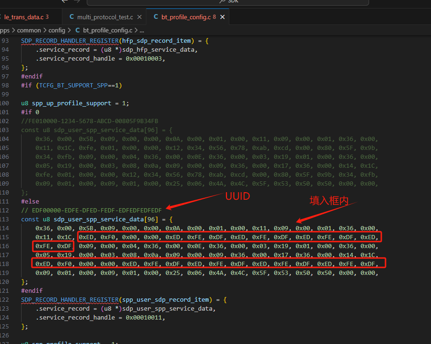Screen dimensions: 431x344
Task: Click the SDK command center search field
Action: tap(227, 2)
